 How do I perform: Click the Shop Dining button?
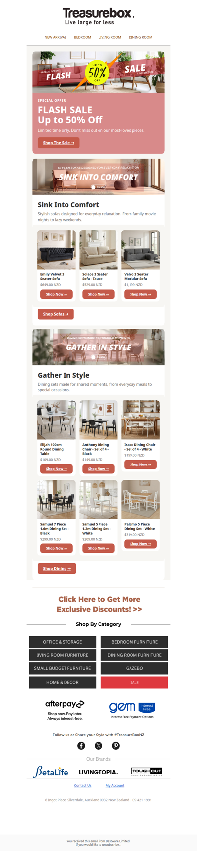click(x=57, y=568)
